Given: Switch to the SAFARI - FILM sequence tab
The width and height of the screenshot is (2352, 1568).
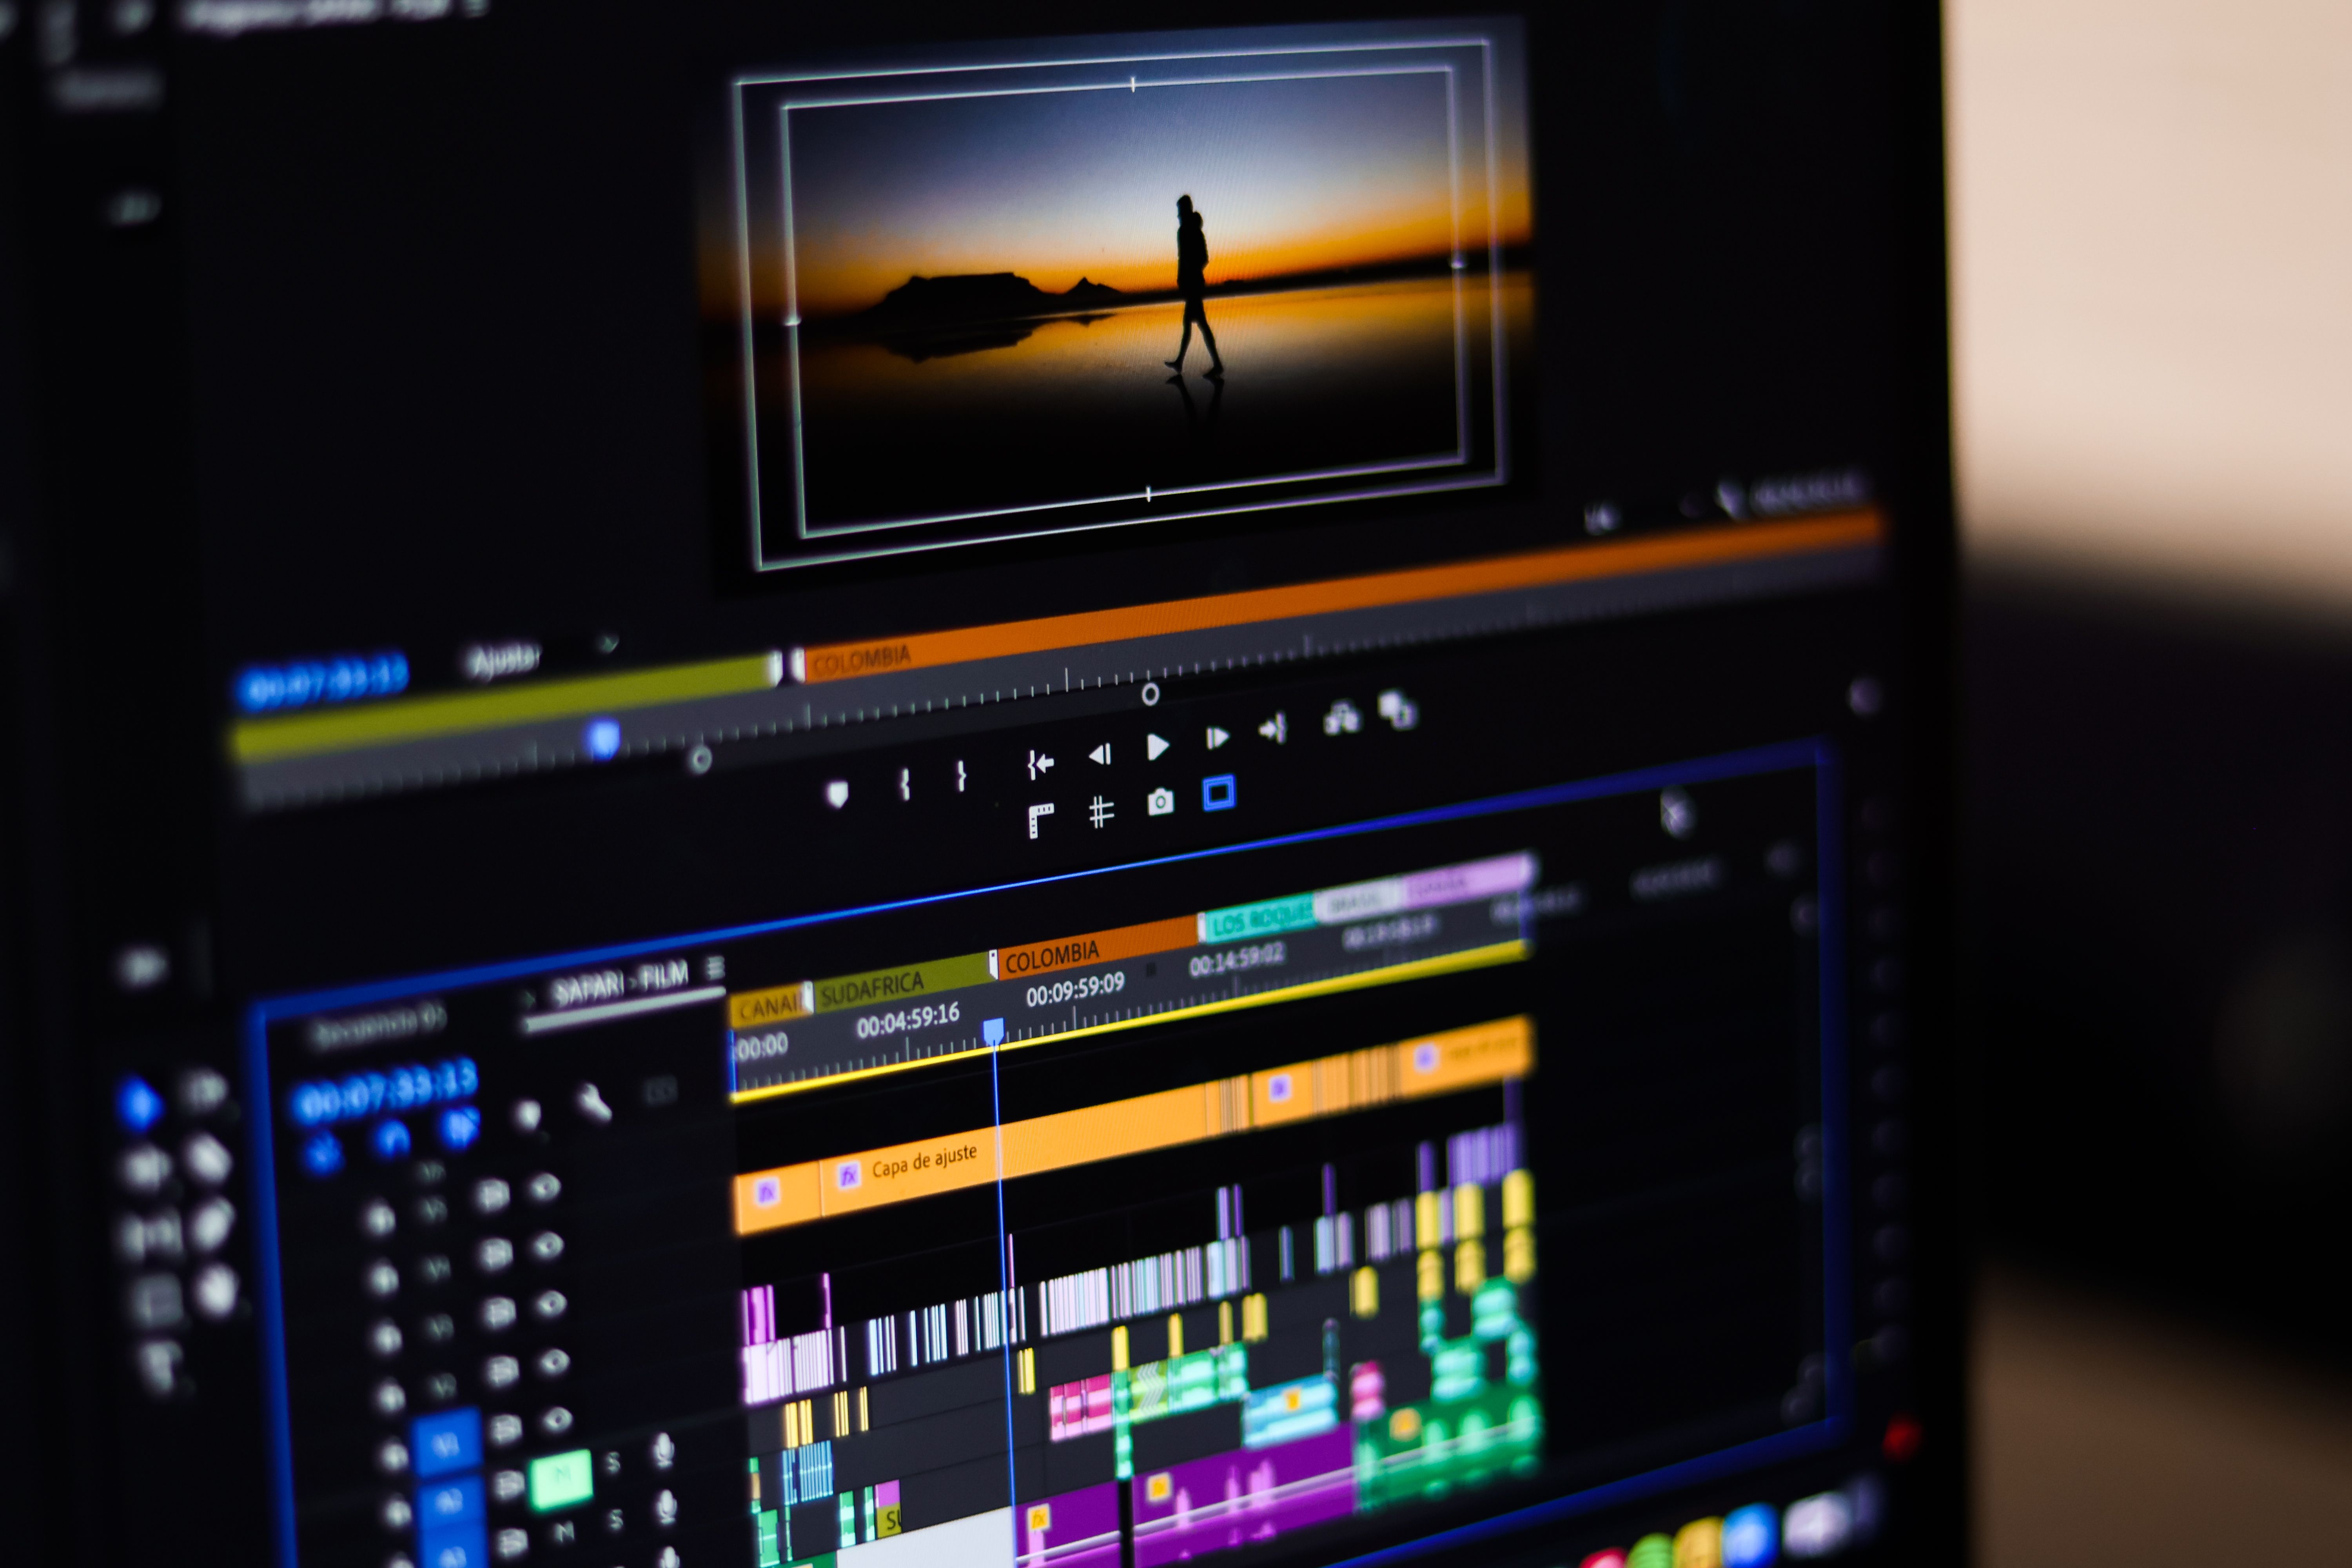Looking at the screenshot, I should tap(620, 983).
